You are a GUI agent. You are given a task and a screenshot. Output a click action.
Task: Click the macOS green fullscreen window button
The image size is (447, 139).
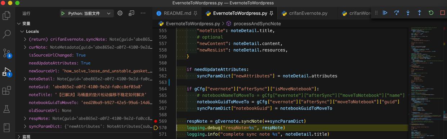pos(17,3)
